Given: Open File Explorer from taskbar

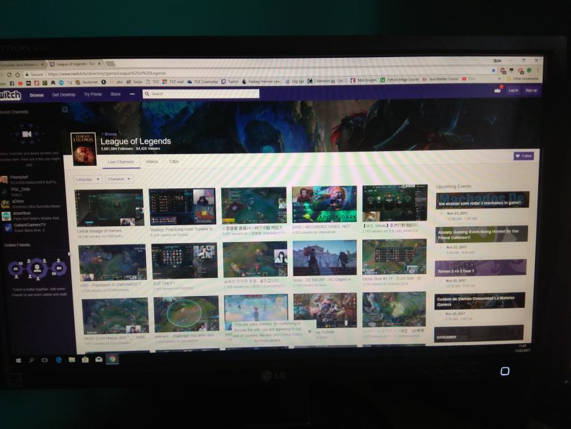Looking at the screenshot, I should point(71,360).
